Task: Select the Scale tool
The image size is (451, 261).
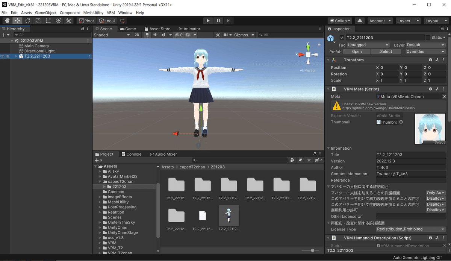Action: (x=38, y=21)
